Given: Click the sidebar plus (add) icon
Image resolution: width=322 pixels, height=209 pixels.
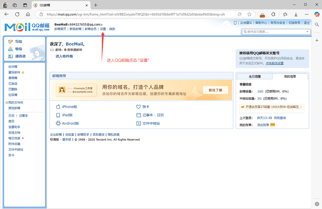Looking at the screenshot, I should point(317,40).
